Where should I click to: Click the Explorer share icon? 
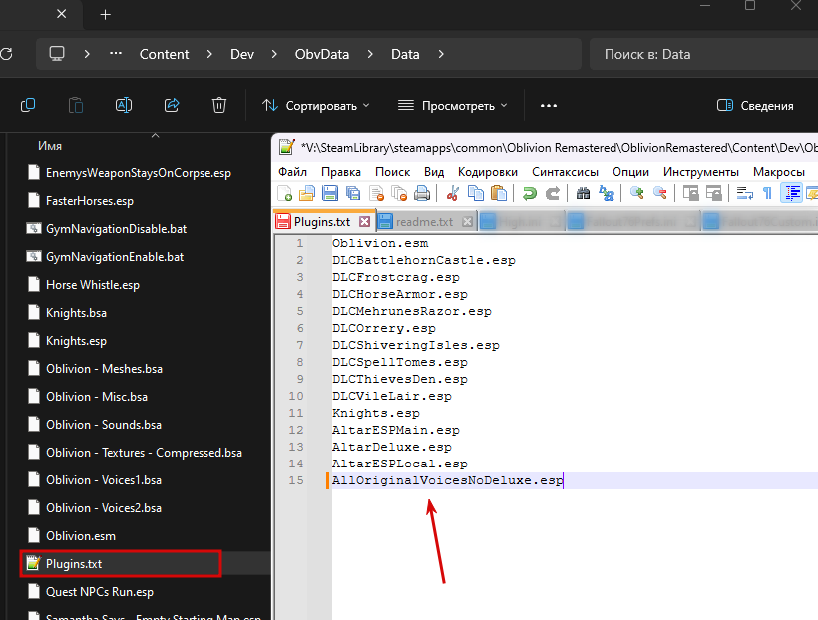172,106
